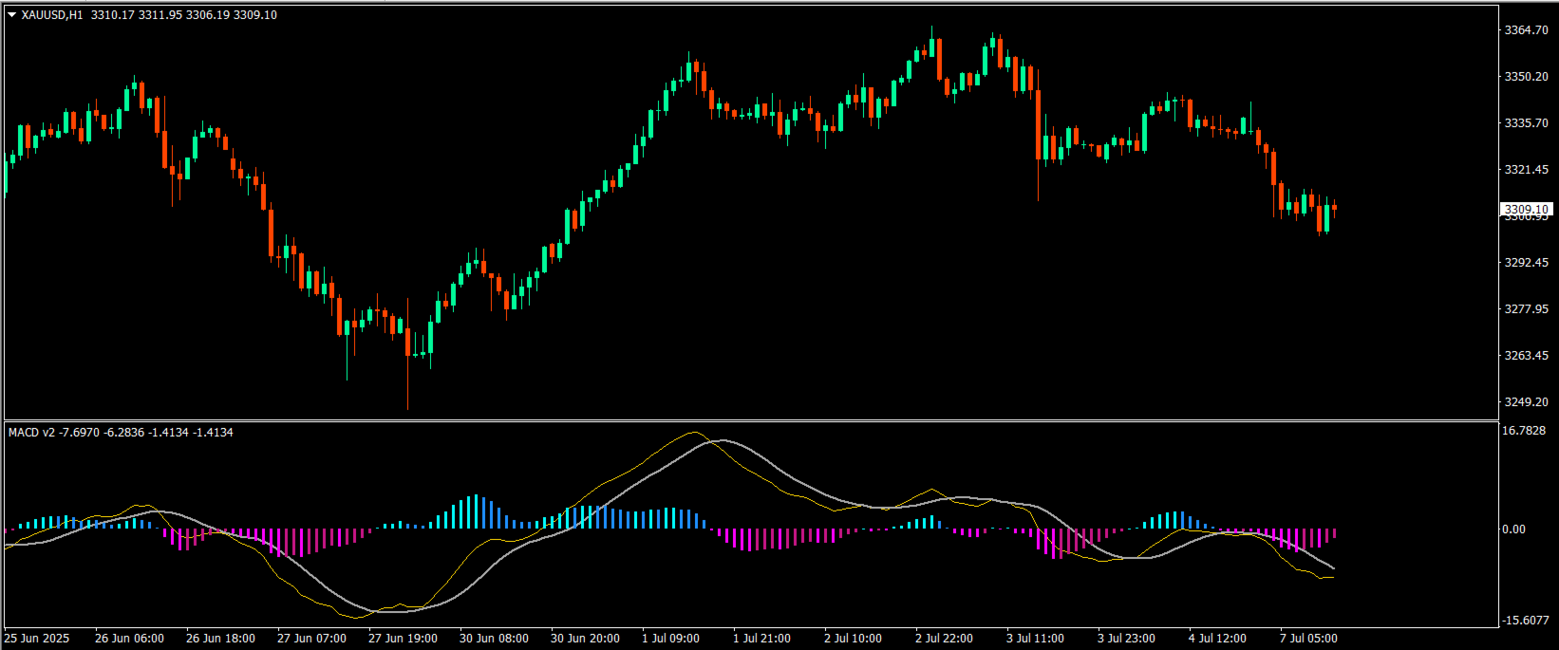The width and height of the screenshot is (1559, 650).
Task: Click the 1 Jul 21:00 time label
Action: [x=761, y=639]
